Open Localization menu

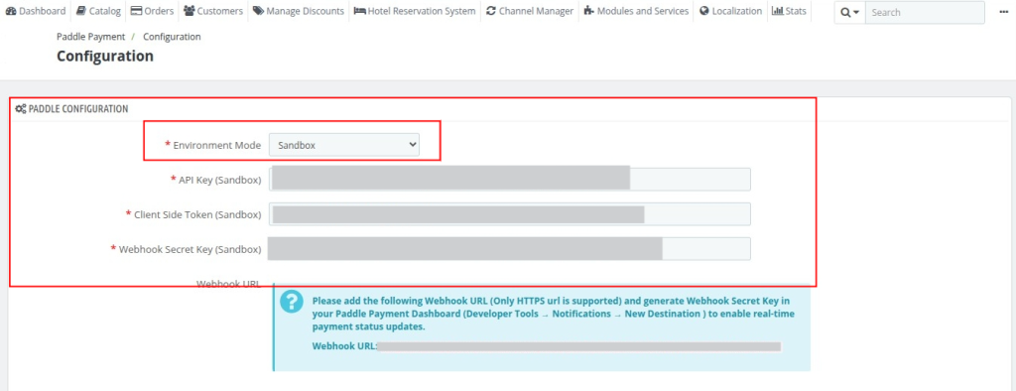730,11
